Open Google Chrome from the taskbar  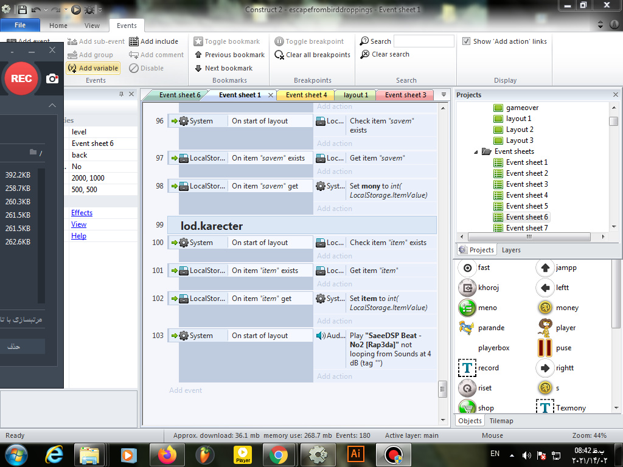(279, 455)
